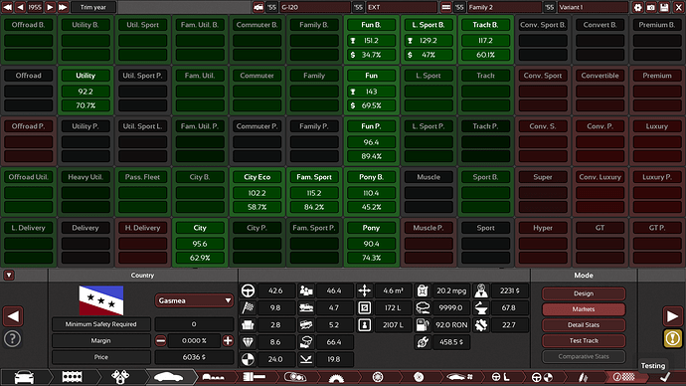Click the final checkmark tab icon

665,377
